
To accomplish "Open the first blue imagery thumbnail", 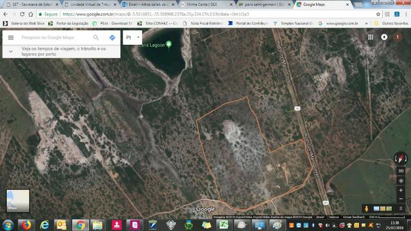I will 376,209.
